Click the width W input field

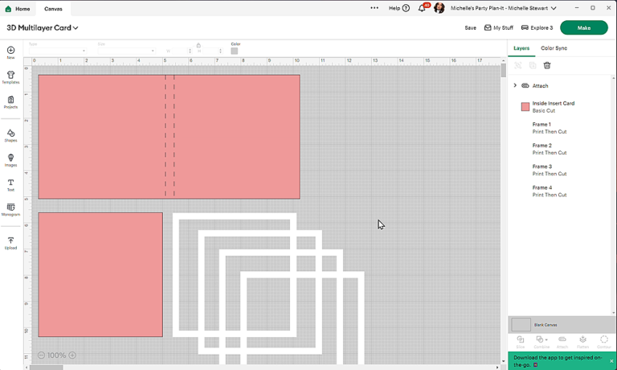tap(180, 51)
